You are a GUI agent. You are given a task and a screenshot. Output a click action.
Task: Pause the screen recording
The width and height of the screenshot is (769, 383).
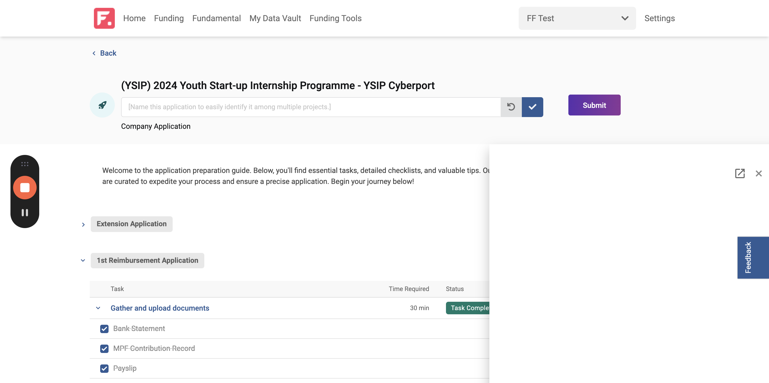25,213
